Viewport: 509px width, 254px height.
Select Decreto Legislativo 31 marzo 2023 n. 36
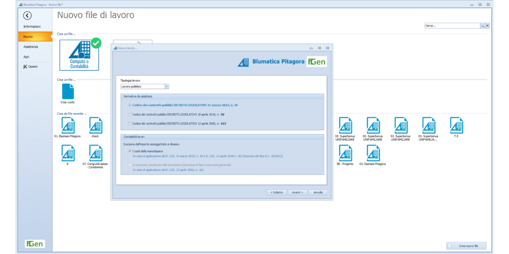pyautogui.click(x=130, y=105)
